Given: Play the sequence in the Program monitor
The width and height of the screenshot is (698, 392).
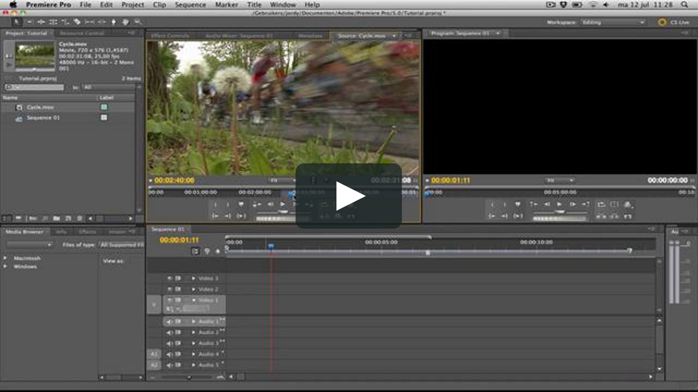Looking at the screenshot, I should [x=559, y=205].
